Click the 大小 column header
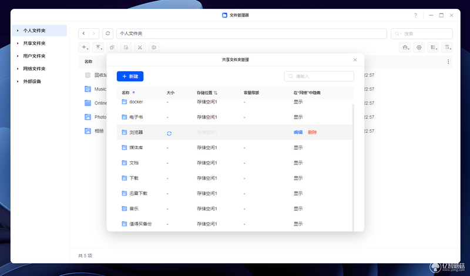470x276 pixels. tap(170, 93)
